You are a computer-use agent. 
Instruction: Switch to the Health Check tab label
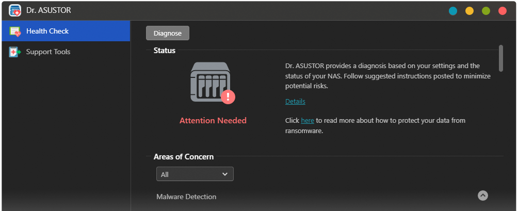47,31
